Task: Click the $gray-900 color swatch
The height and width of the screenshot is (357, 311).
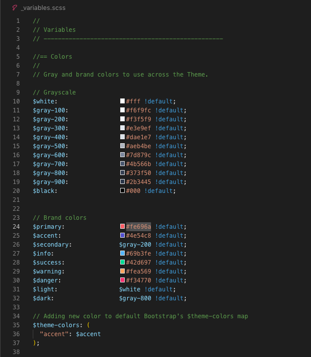Action: pos(122,182)
